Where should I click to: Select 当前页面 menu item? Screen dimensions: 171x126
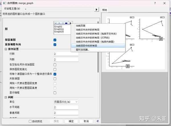point(98,26)
